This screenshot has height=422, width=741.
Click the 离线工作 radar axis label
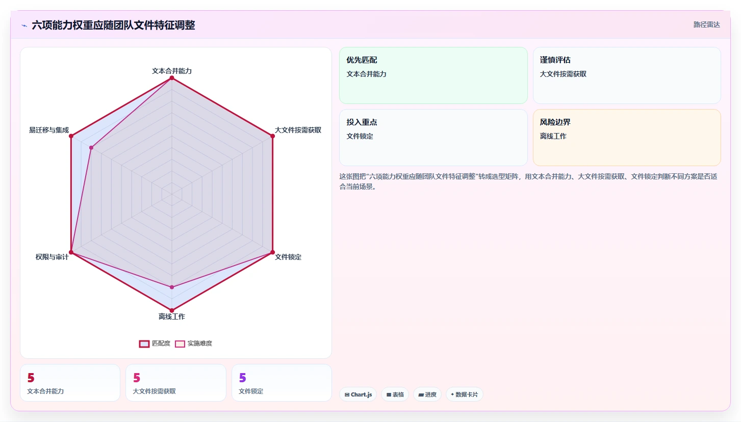pos(172,316)
